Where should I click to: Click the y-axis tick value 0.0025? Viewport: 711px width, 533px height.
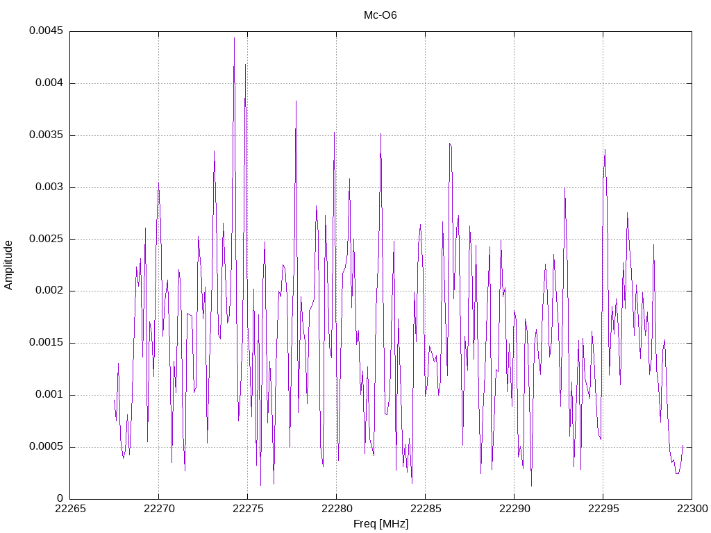point(47,239)
